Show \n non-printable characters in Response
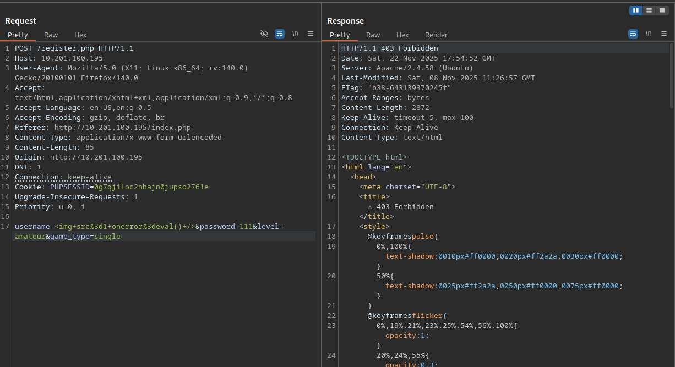This screenshot has width=675, height=367. (x=649, y=34)
